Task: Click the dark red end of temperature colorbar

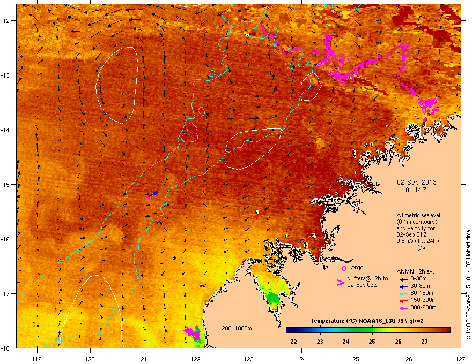Action: tap(446, 330)
